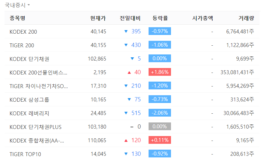Open KODEX 200 stock row
The width and height of the screenshot is (263, 160).
point(132,31)
